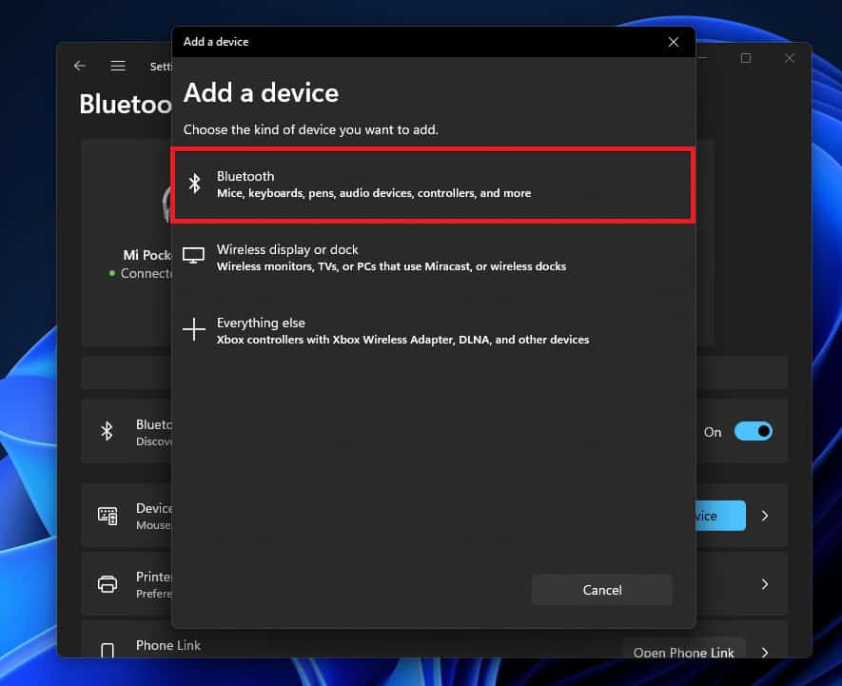Click the Mi Pocket connected device name
The width and height of the screenshot is (842, 686).
click(147, 255)
